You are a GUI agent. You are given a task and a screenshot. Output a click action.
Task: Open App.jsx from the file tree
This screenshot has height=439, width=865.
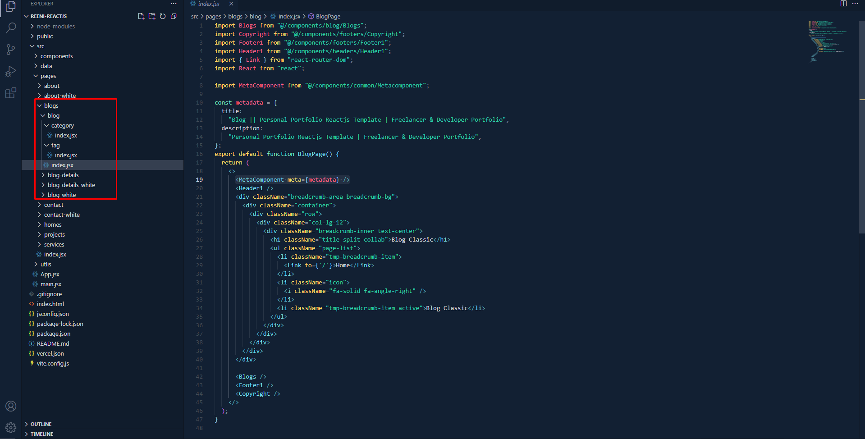coord(50,274)
